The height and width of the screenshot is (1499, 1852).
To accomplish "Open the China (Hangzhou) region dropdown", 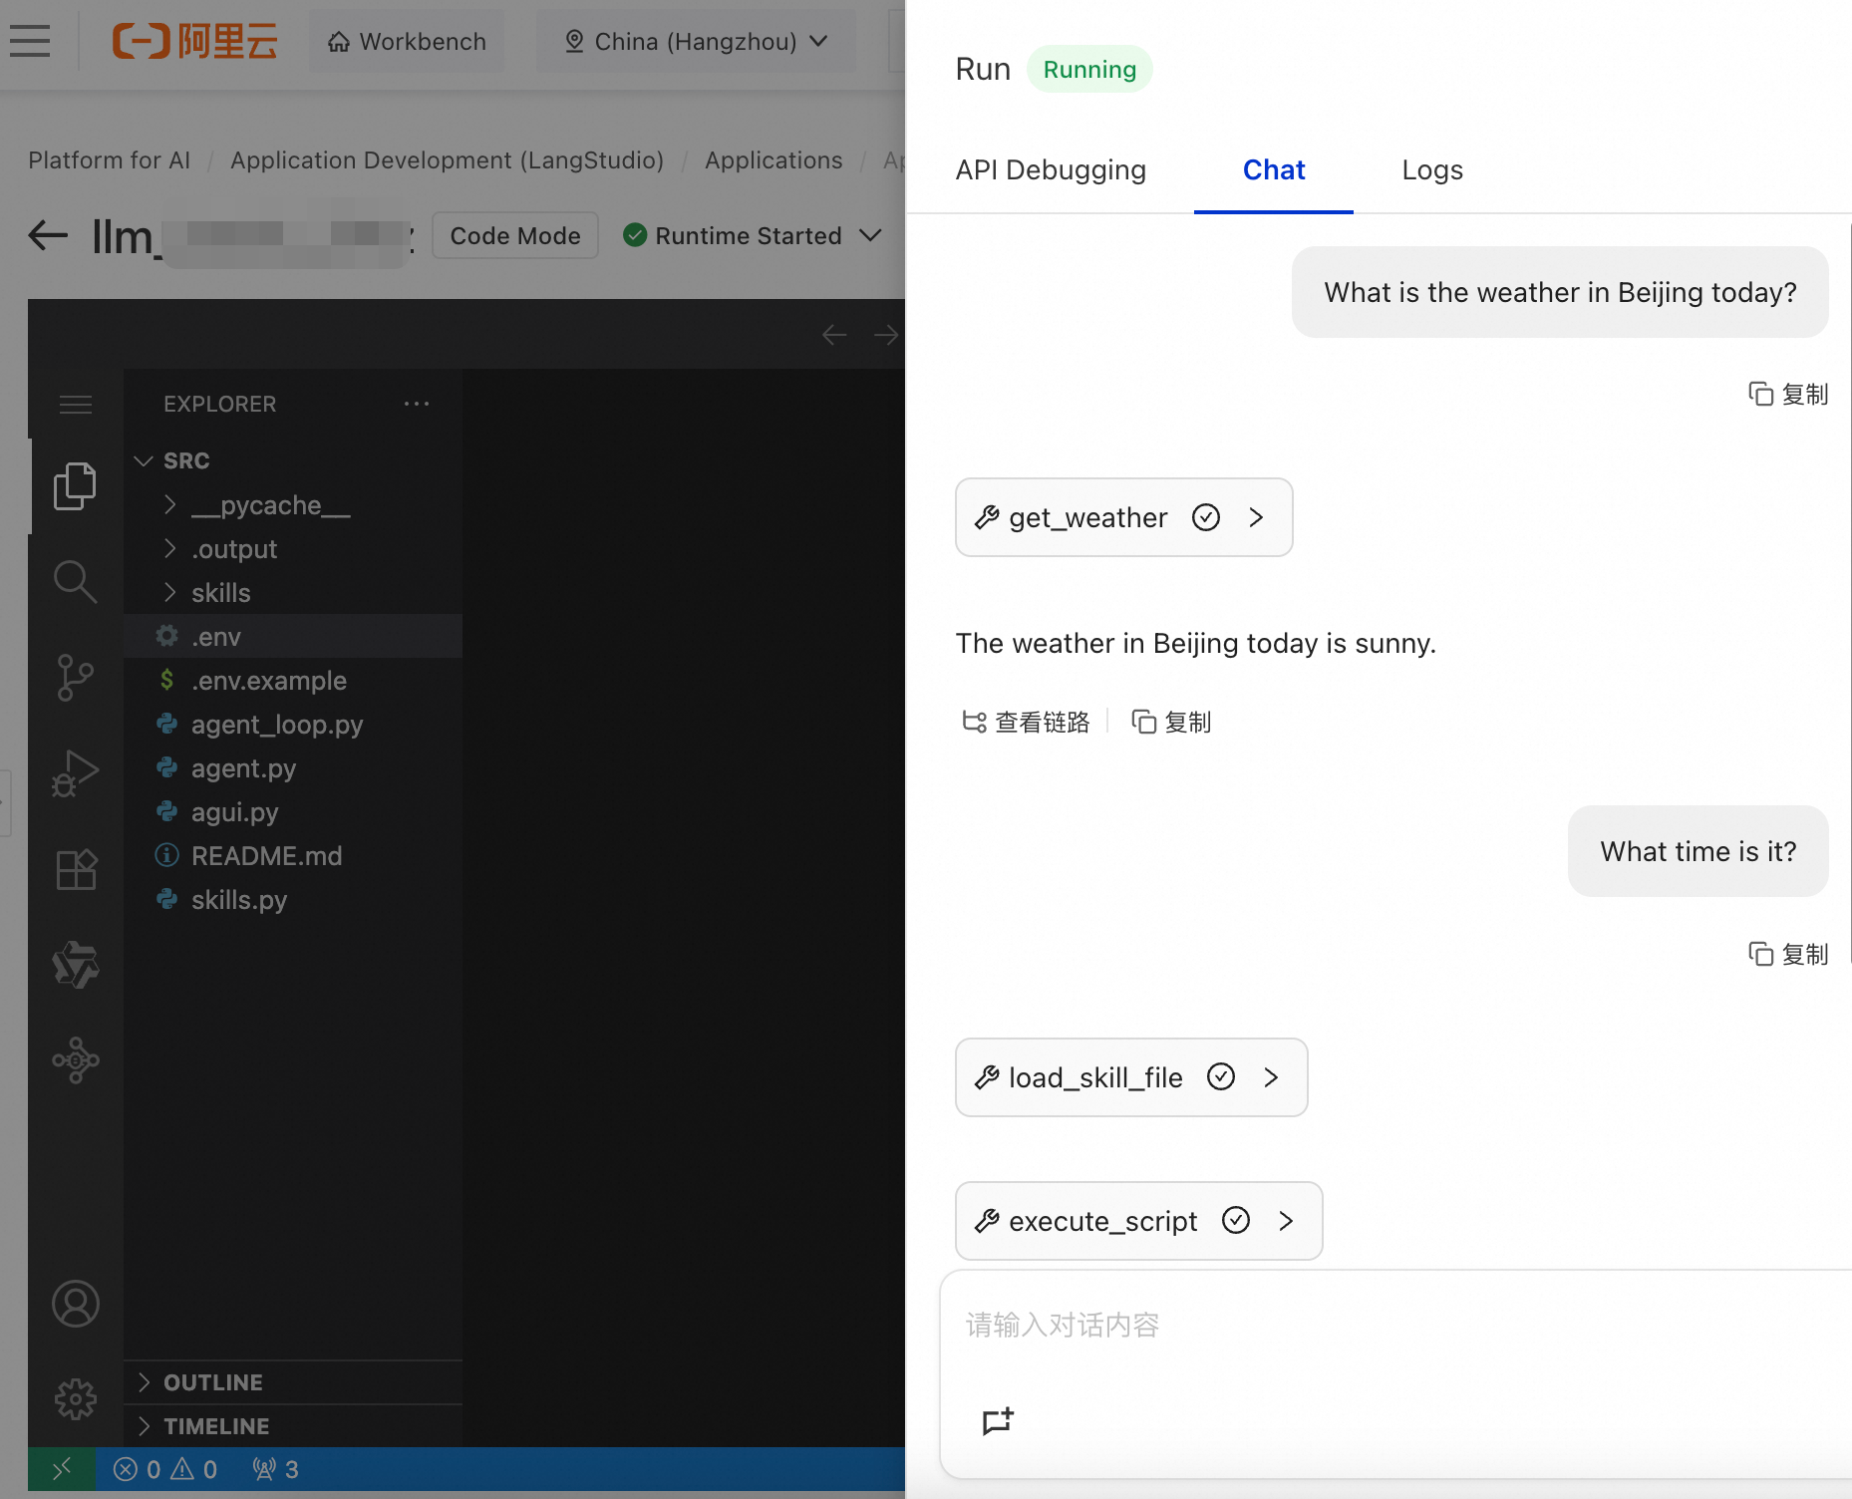I will (696, 41).
